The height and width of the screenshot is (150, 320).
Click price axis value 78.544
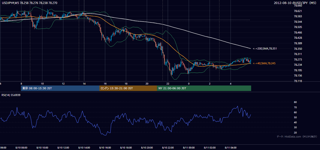coord(298,22)
